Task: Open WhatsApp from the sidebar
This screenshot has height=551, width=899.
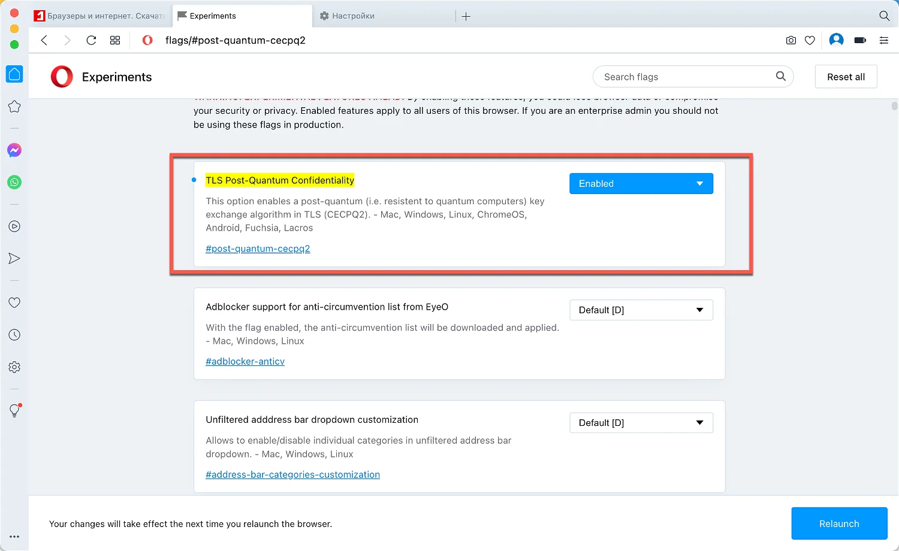Action: (x=14, y=182)
